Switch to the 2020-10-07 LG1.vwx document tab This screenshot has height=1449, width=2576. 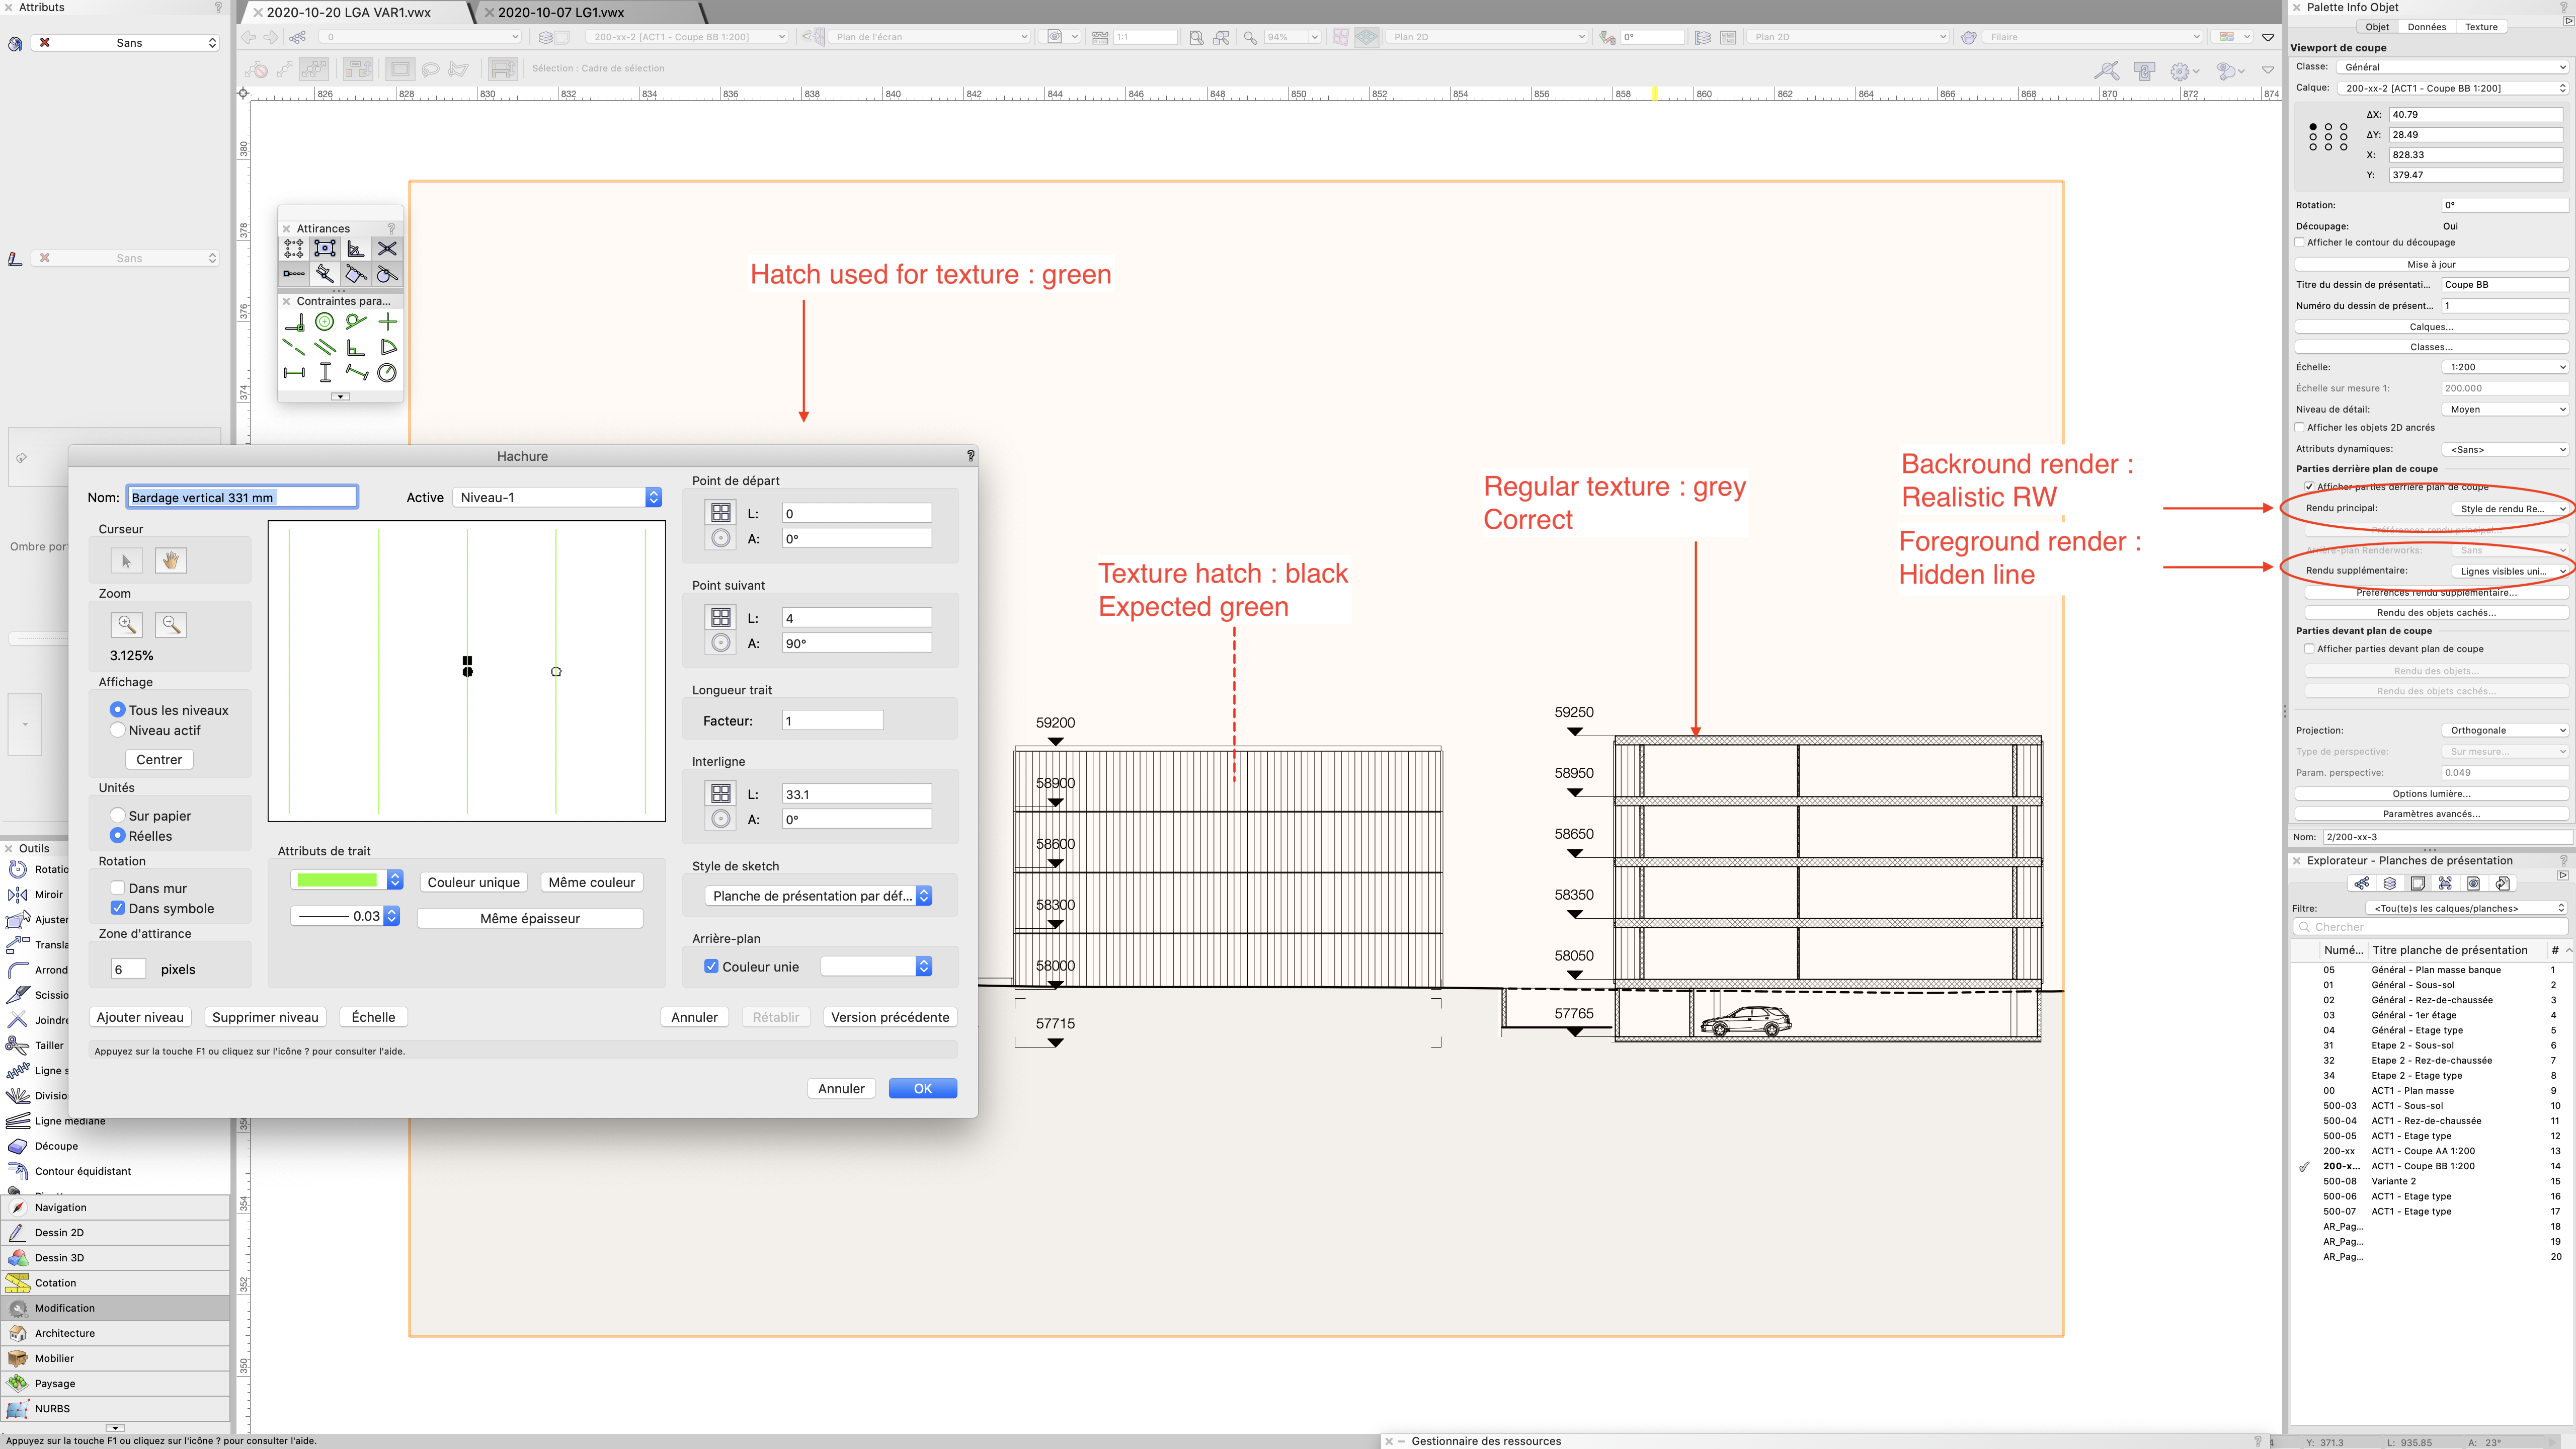click(560, 13)
